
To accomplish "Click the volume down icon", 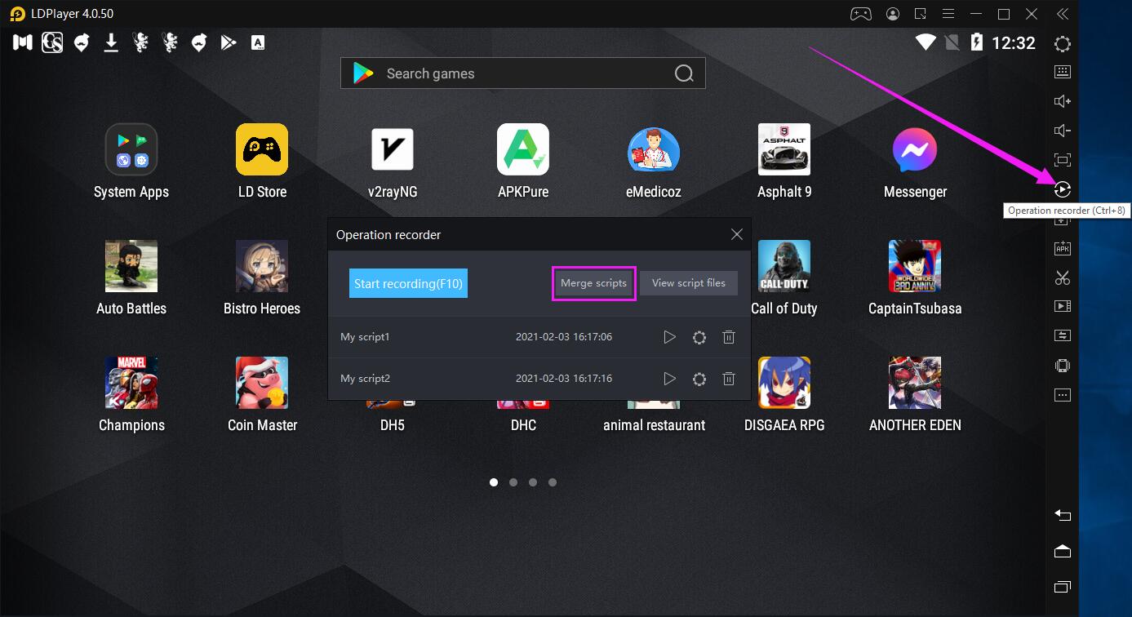I will [1062, 131].
